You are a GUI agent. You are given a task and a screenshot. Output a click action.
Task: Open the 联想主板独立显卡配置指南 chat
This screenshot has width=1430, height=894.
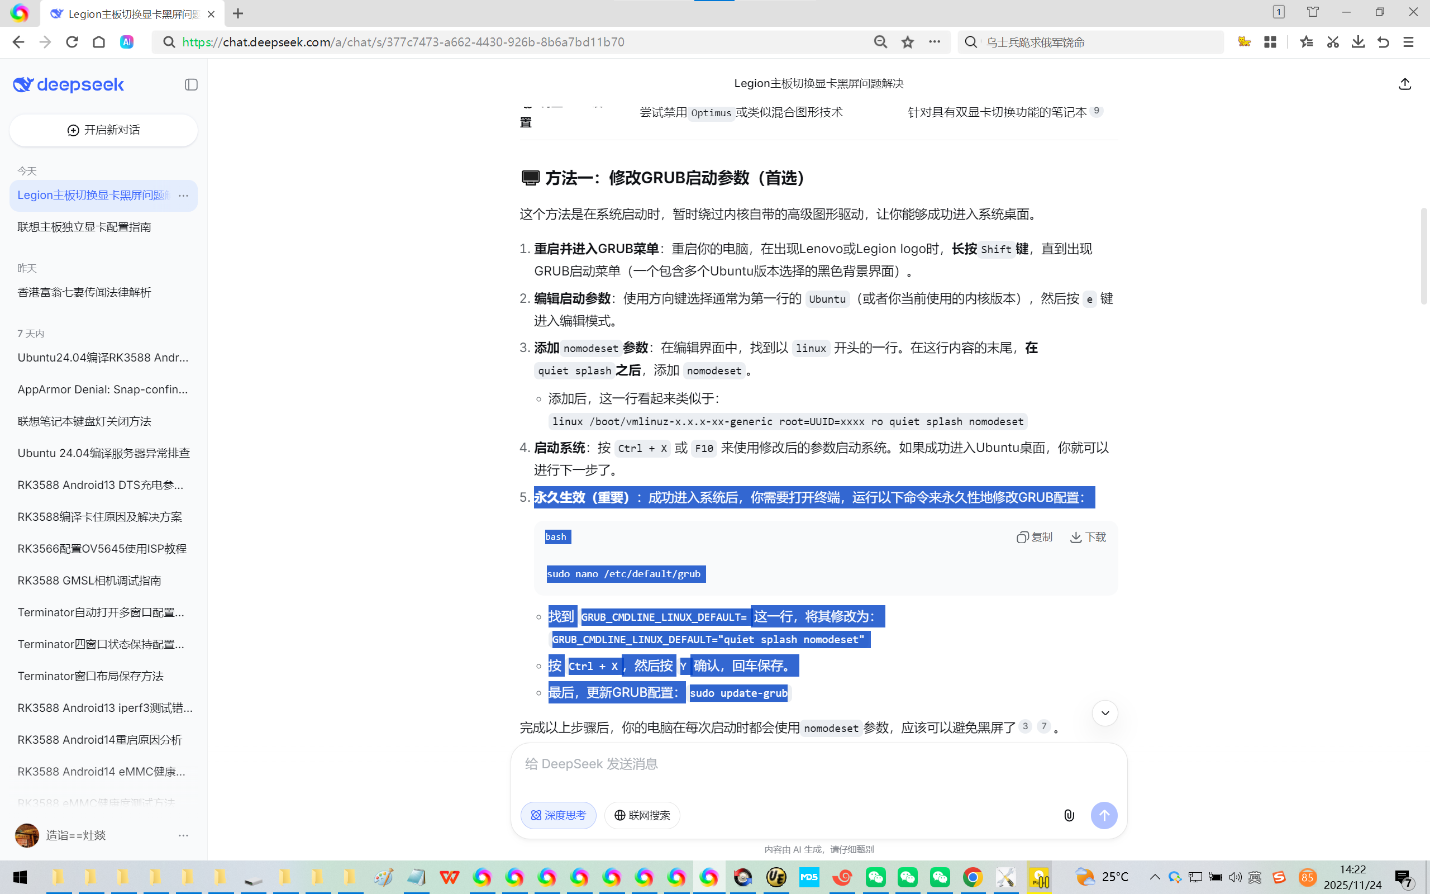click(84, 227)
